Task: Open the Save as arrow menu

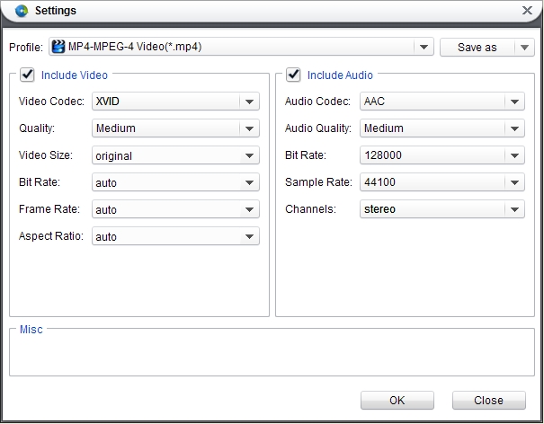Action: pyautogui.click(x=524, y=47)
